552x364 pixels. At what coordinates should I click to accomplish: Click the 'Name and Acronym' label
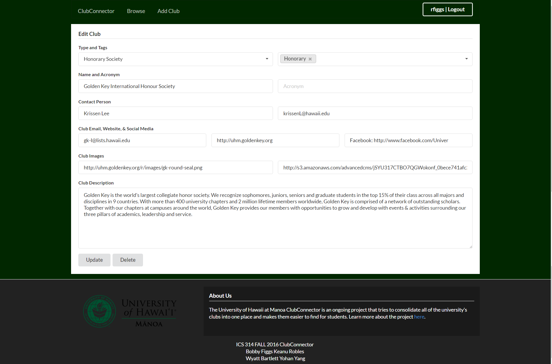(99, 75)
